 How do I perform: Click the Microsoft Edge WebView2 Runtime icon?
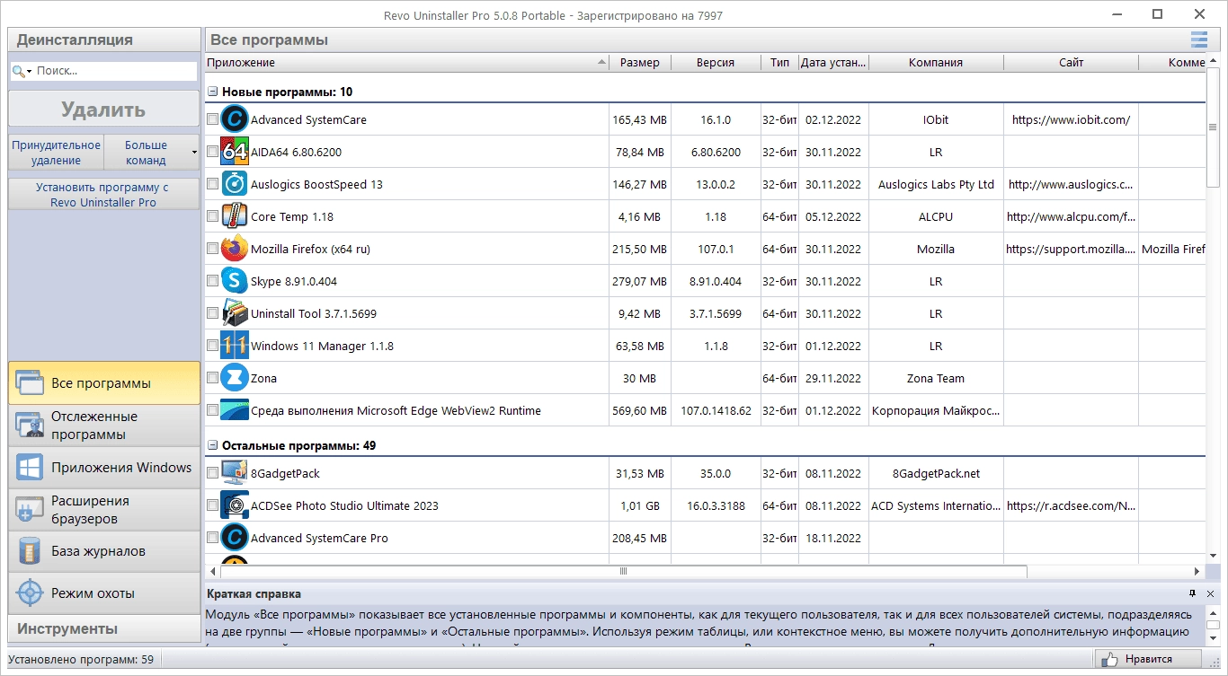pyautogui.click(x=235, y=410)
